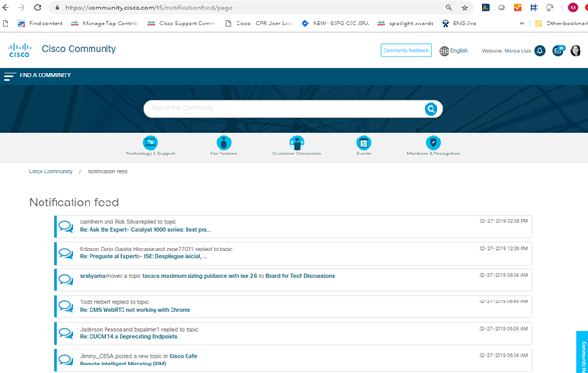Open Board for Tech Discussions link
This screenshot has width=588, height=373.
pos(300,276)
